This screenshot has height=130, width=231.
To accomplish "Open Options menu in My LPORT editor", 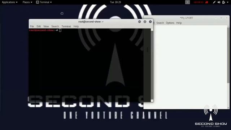I will (170, 23).
